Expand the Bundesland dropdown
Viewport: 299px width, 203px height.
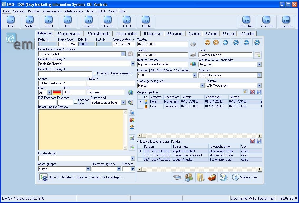click(123, 103)
